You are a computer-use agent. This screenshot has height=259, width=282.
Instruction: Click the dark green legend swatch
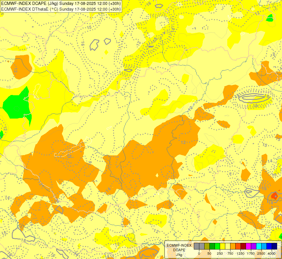212,246
